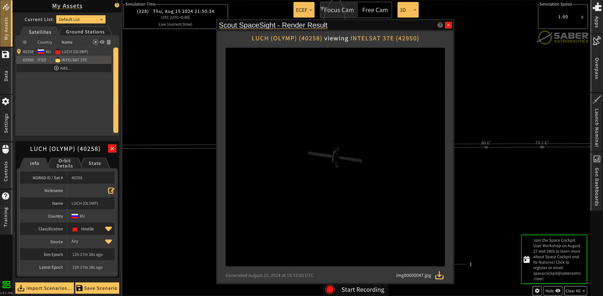Screen dimensions: 603x296
Task: Click the simulation time display
Action: 176,17
